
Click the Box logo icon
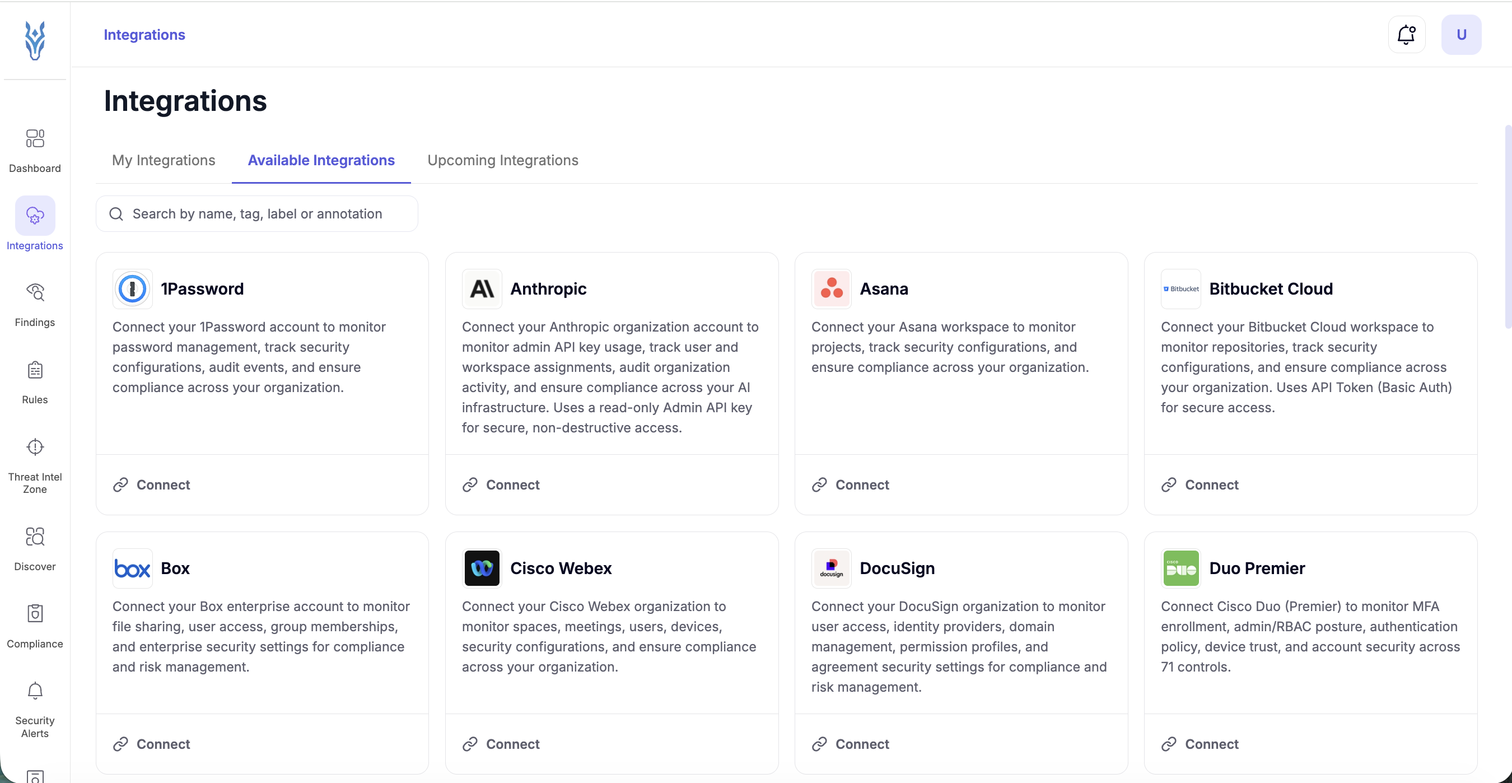coord(133,568)
